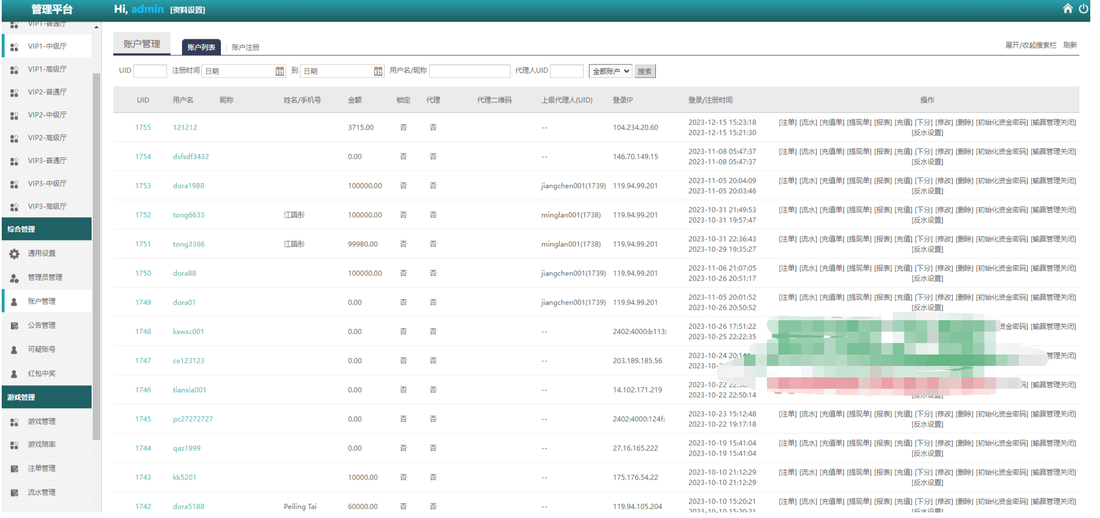Click the name Peiling Tai

click(300, 507)
